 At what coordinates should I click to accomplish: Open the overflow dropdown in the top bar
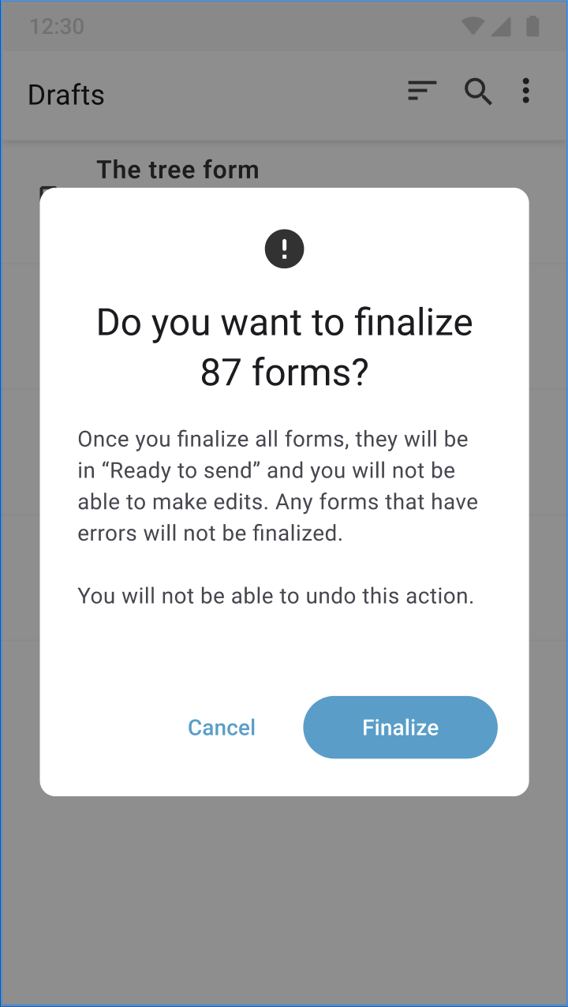point(525,92)
